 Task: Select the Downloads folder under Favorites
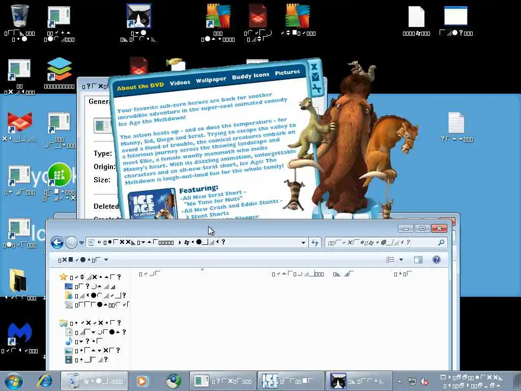coord(95,295)
